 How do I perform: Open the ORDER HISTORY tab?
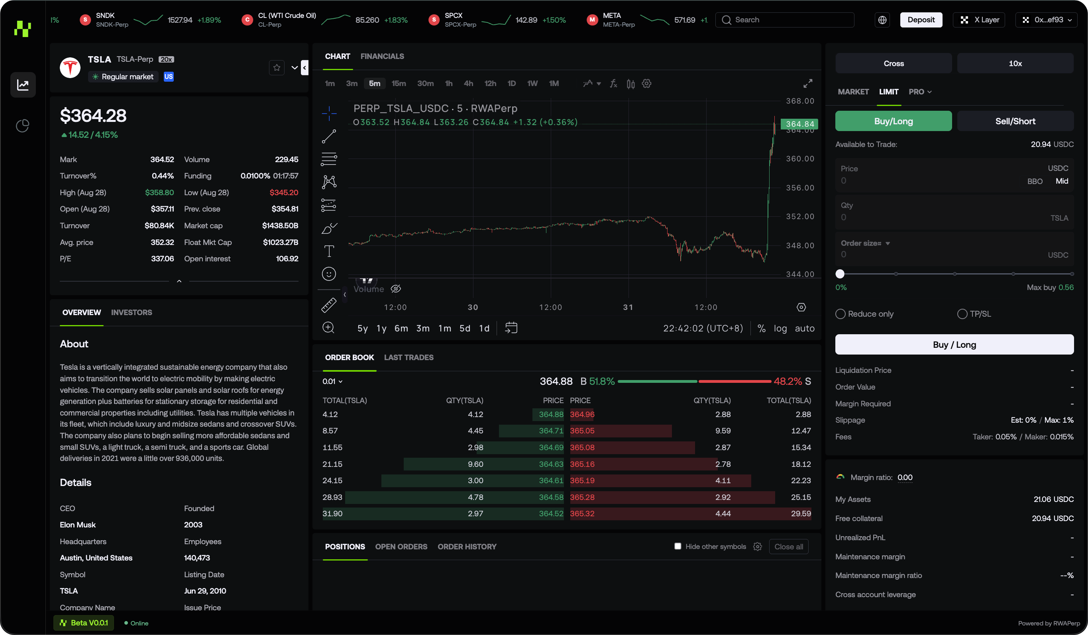467,547
